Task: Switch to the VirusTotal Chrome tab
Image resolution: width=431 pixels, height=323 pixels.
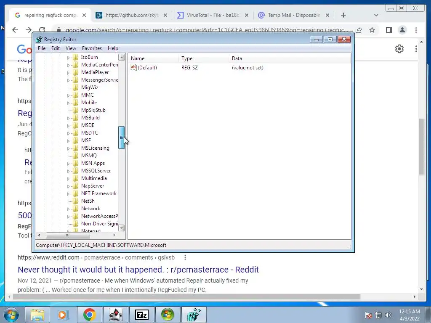Action: [213, 15]
